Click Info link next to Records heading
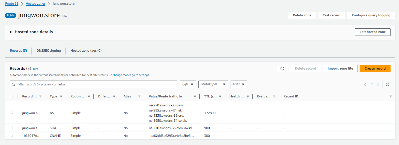The height and width of the screenshot is (145, 399). click(x=36, y=69)
